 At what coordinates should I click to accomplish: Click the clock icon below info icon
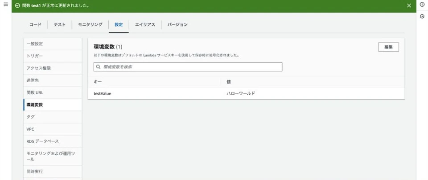click(x=422, y=16)
